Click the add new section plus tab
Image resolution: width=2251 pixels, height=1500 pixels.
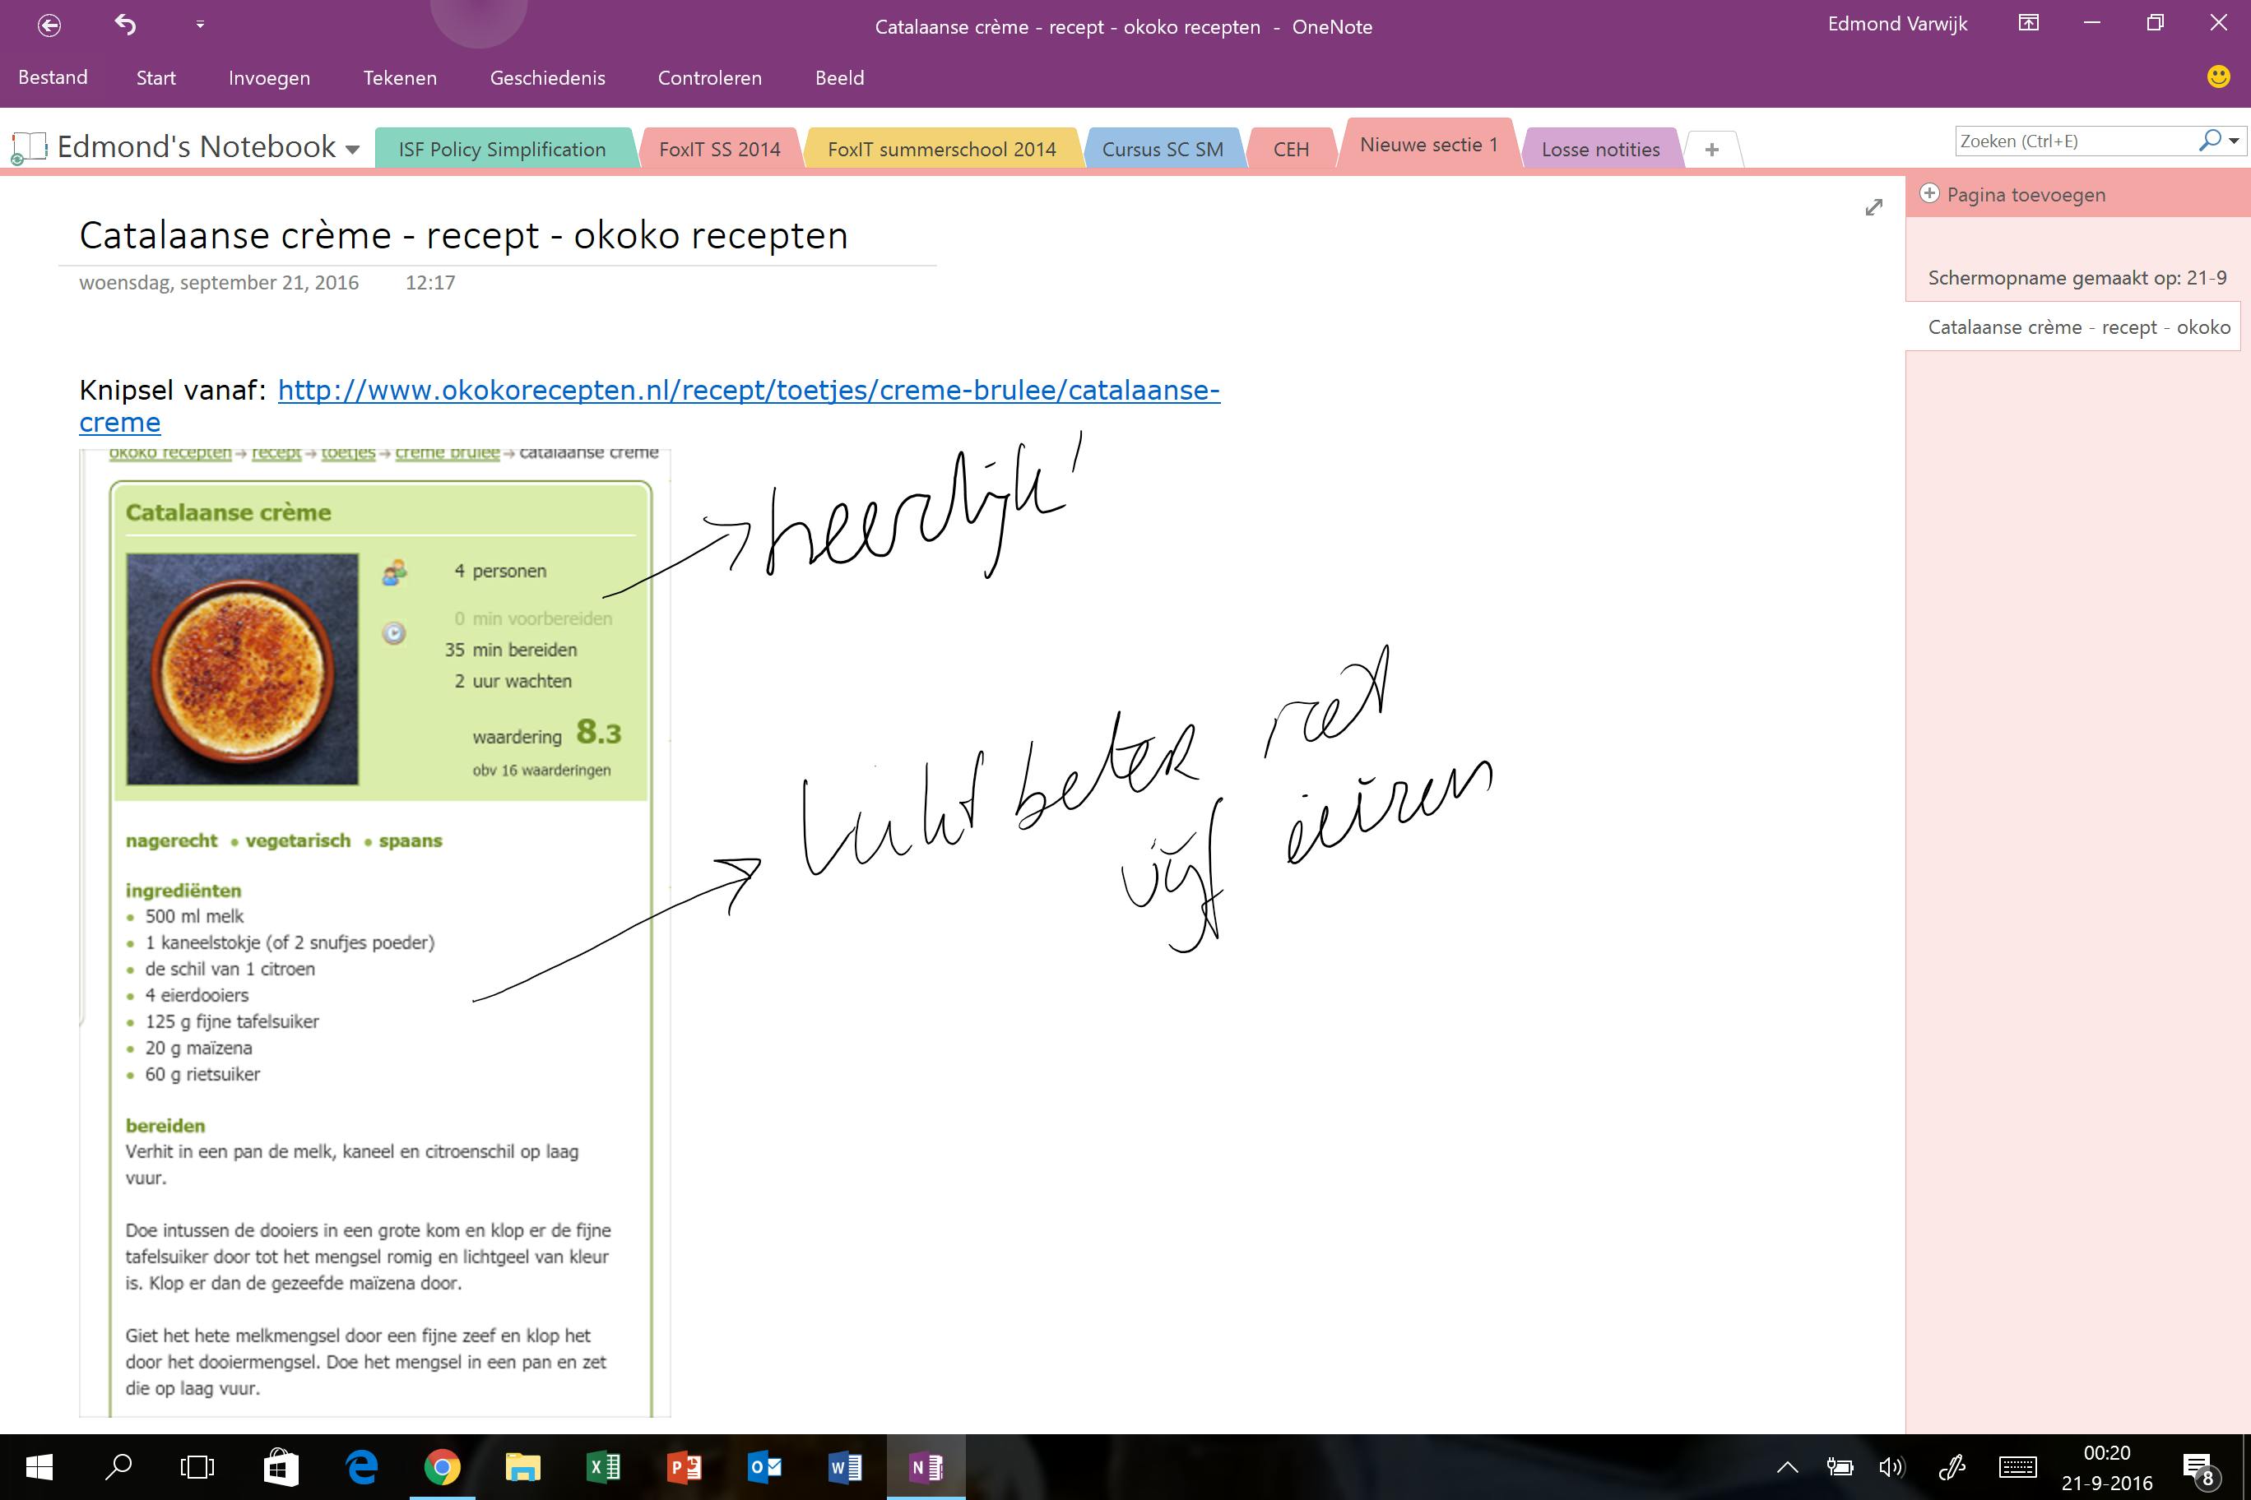pos(1711,149)
